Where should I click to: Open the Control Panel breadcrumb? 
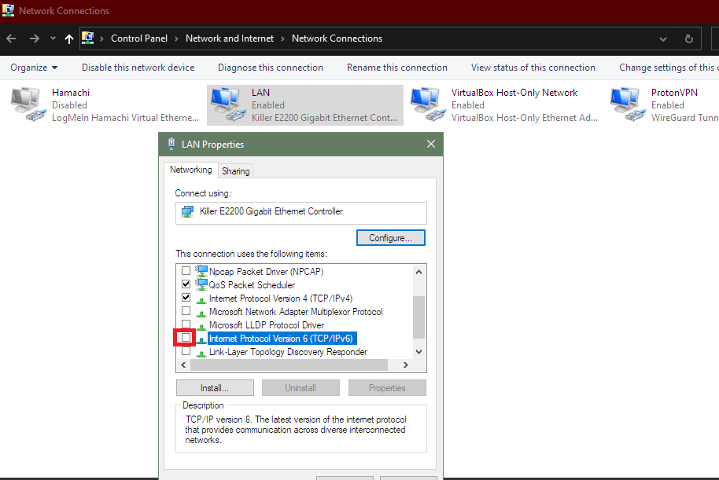(139, 38)
